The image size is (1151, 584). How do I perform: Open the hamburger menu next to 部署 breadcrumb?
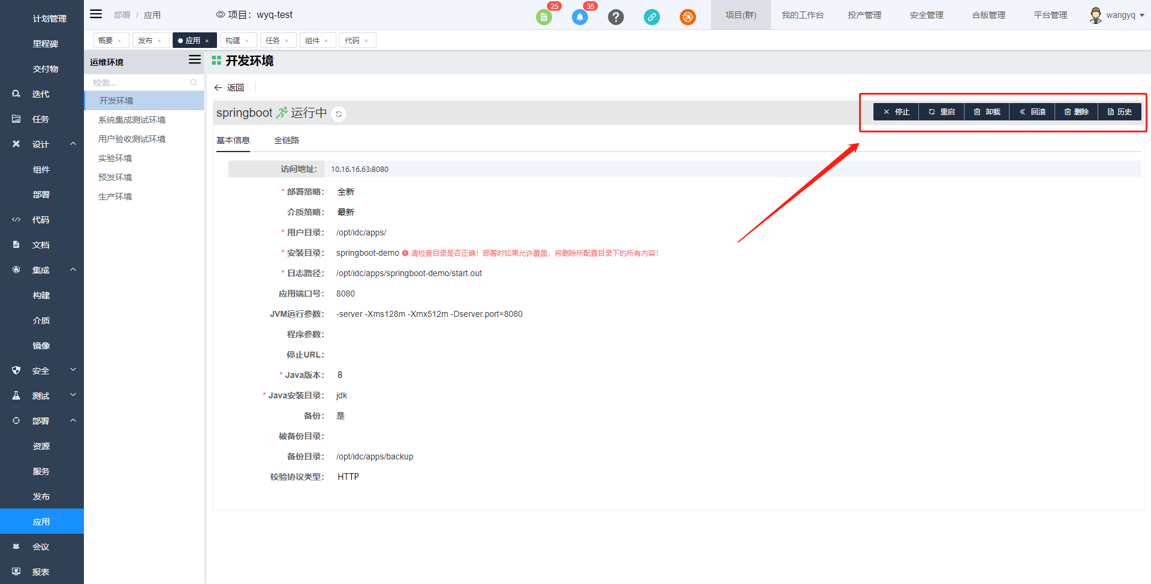95,14
